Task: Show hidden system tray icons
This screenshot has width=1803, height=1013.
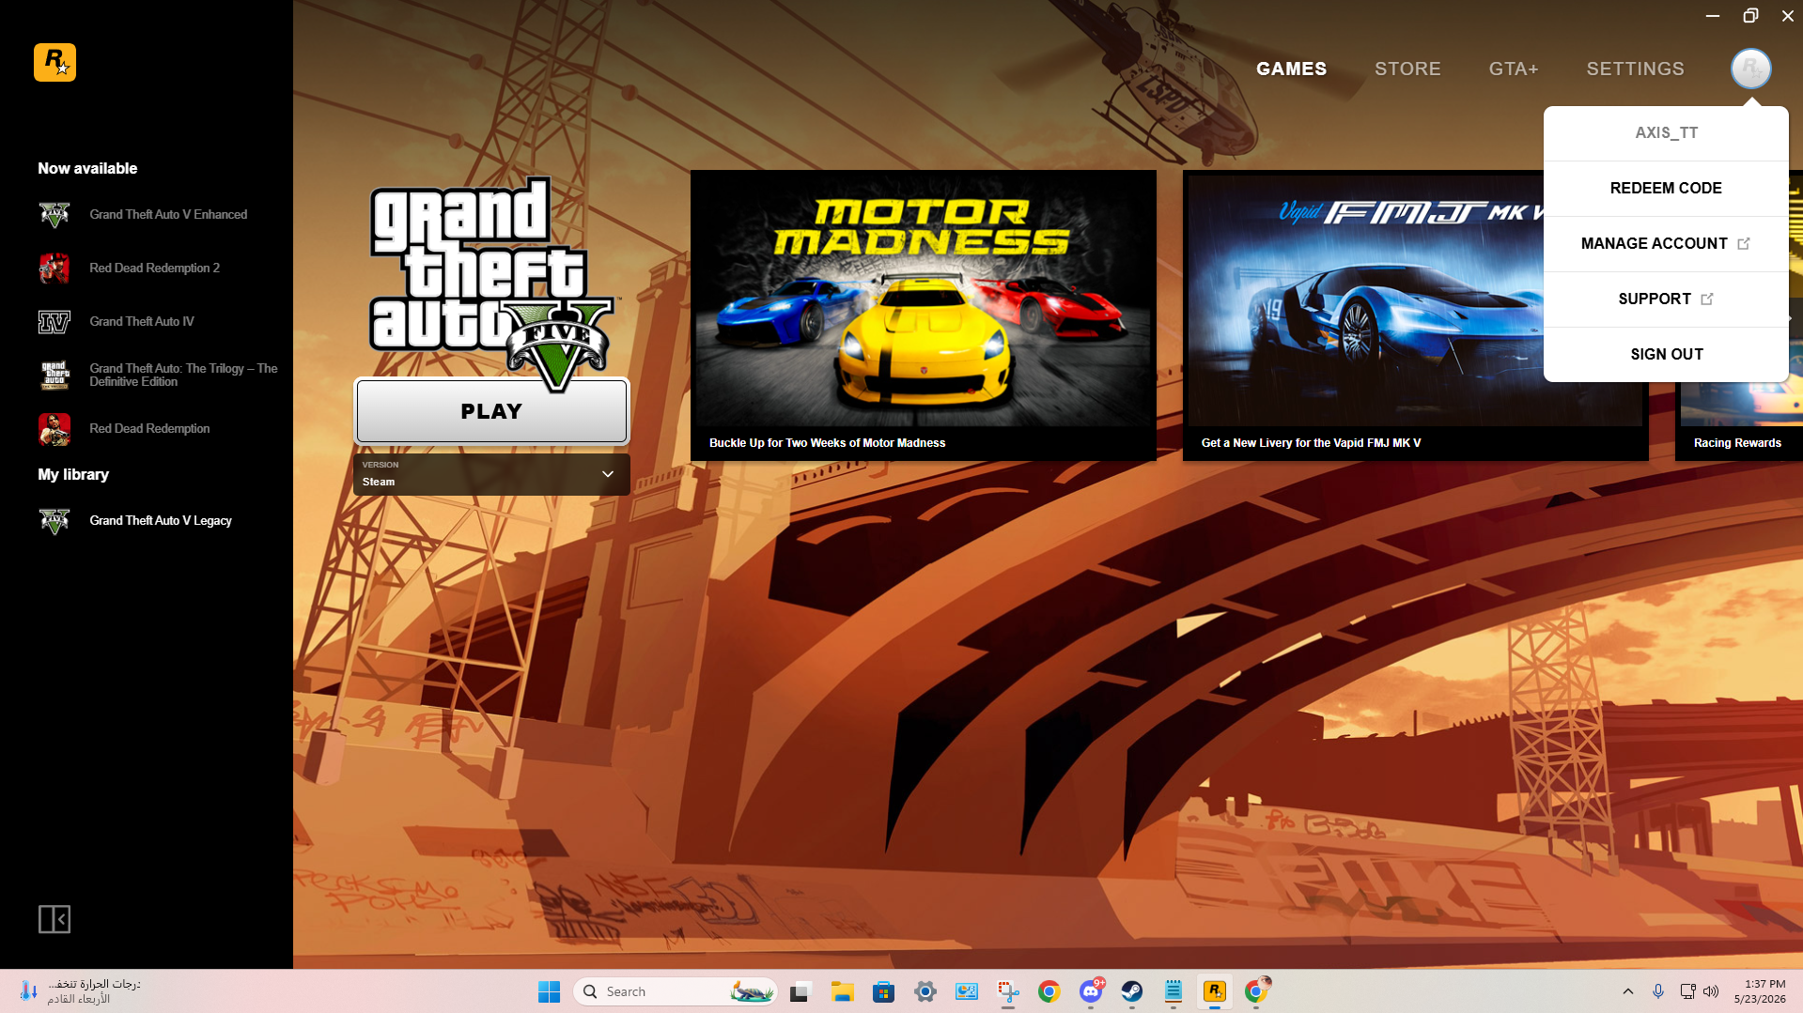Action: [x=1628, y=991]
